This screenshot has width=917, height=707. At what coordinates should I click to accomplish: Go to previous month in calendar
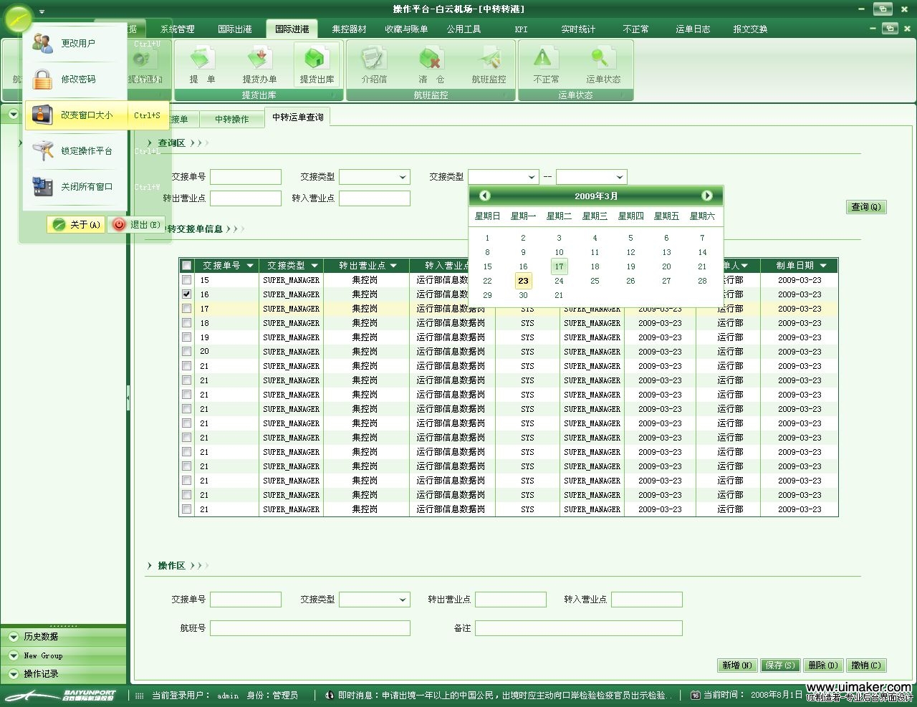485,196
